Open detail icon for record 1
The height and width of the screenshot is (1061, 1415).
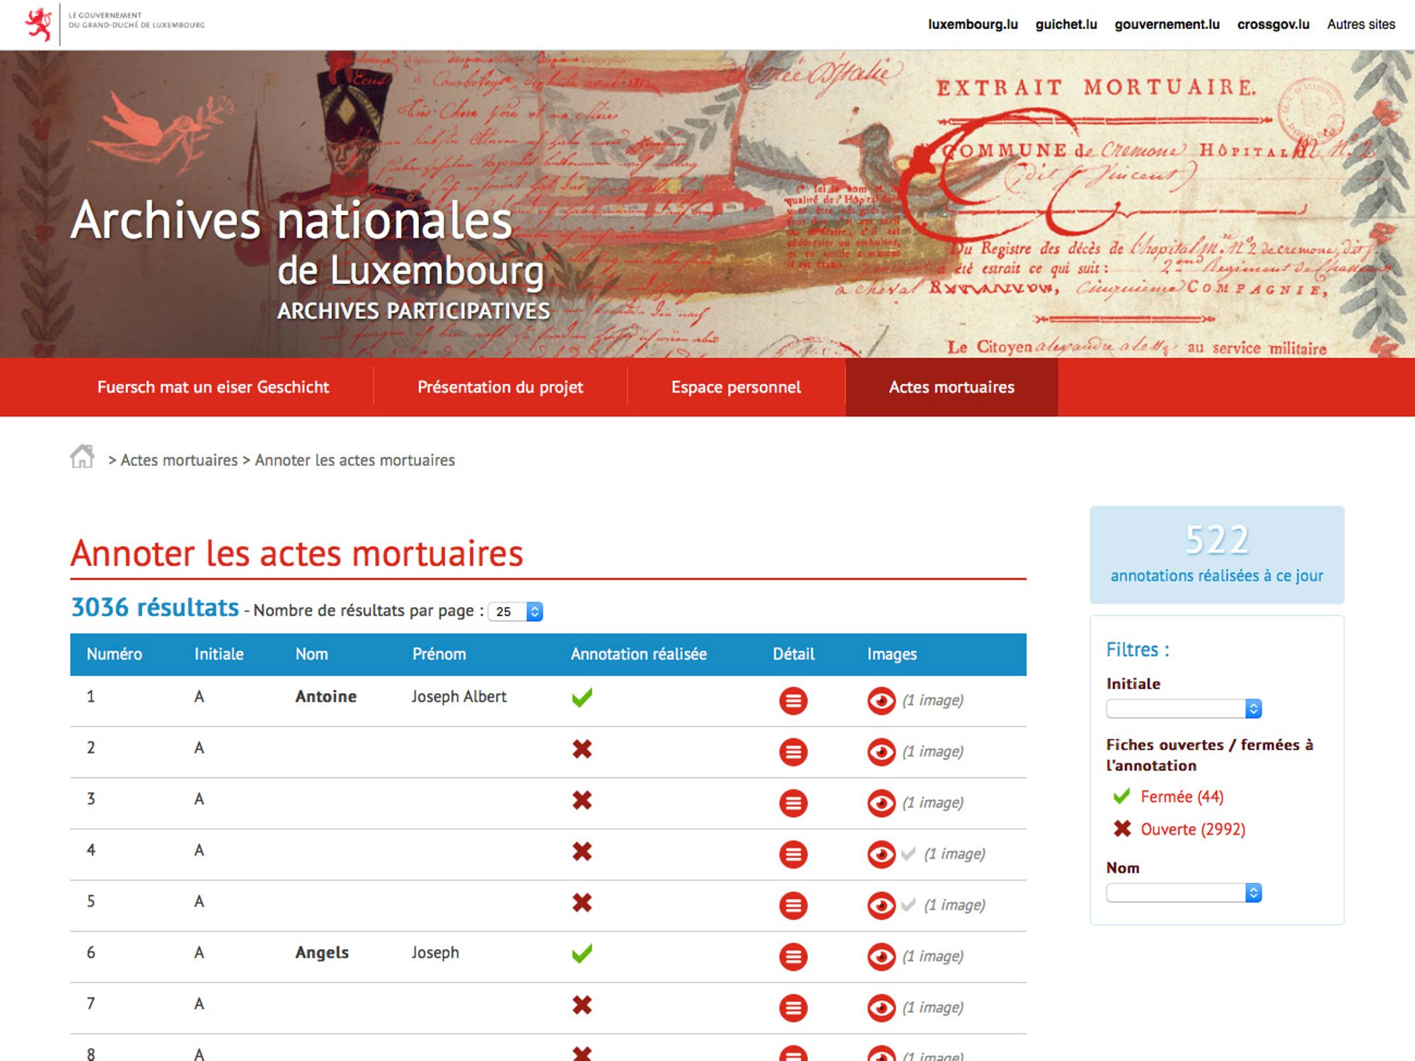click(792, 701)
